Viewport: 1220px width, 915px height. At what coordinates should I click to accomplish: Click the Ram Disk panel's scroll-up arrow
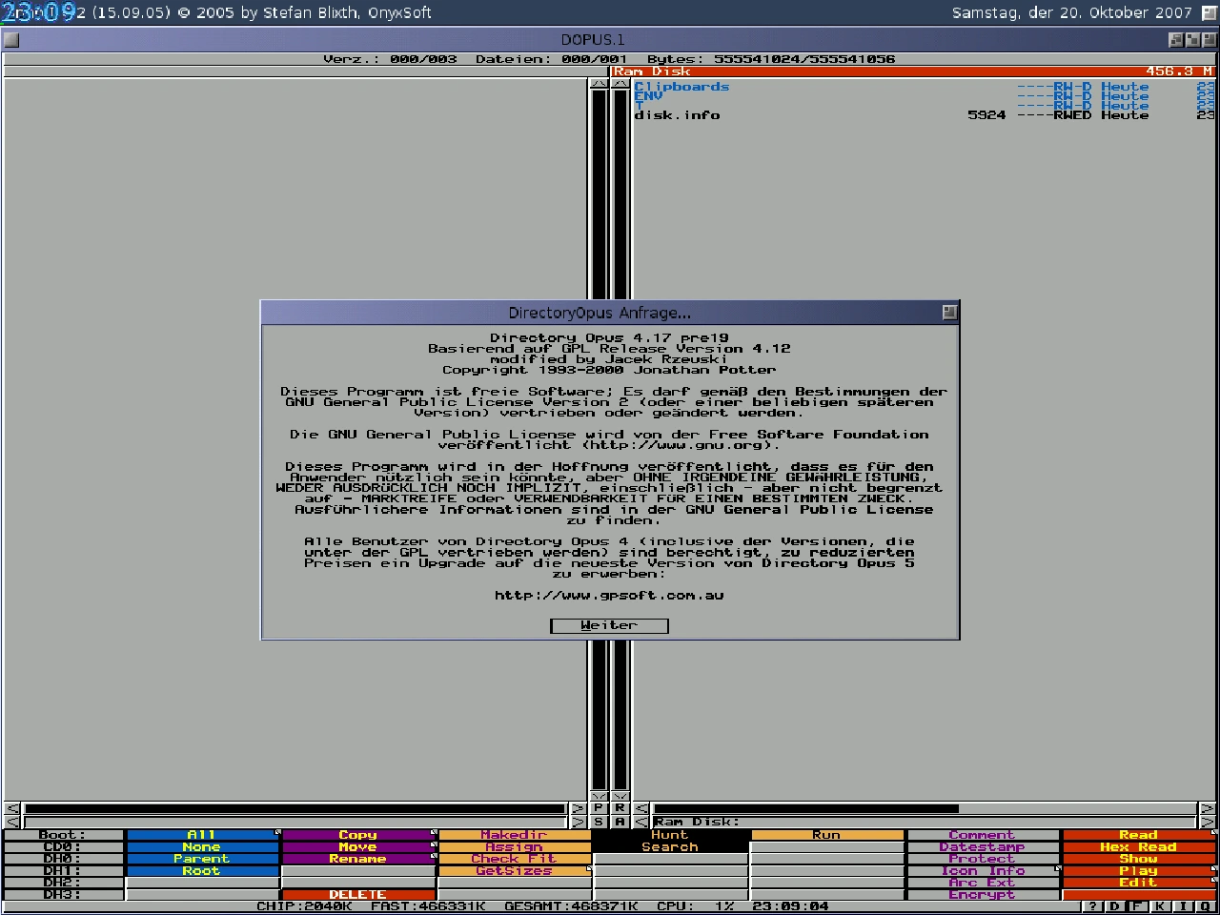pyautogui.click(x=620, y=84)
